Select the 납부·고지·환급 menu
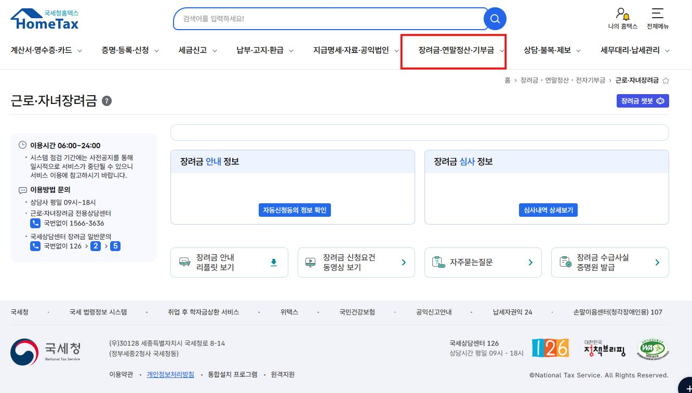This screenshot has height=393, width=692. pos(260,50)
